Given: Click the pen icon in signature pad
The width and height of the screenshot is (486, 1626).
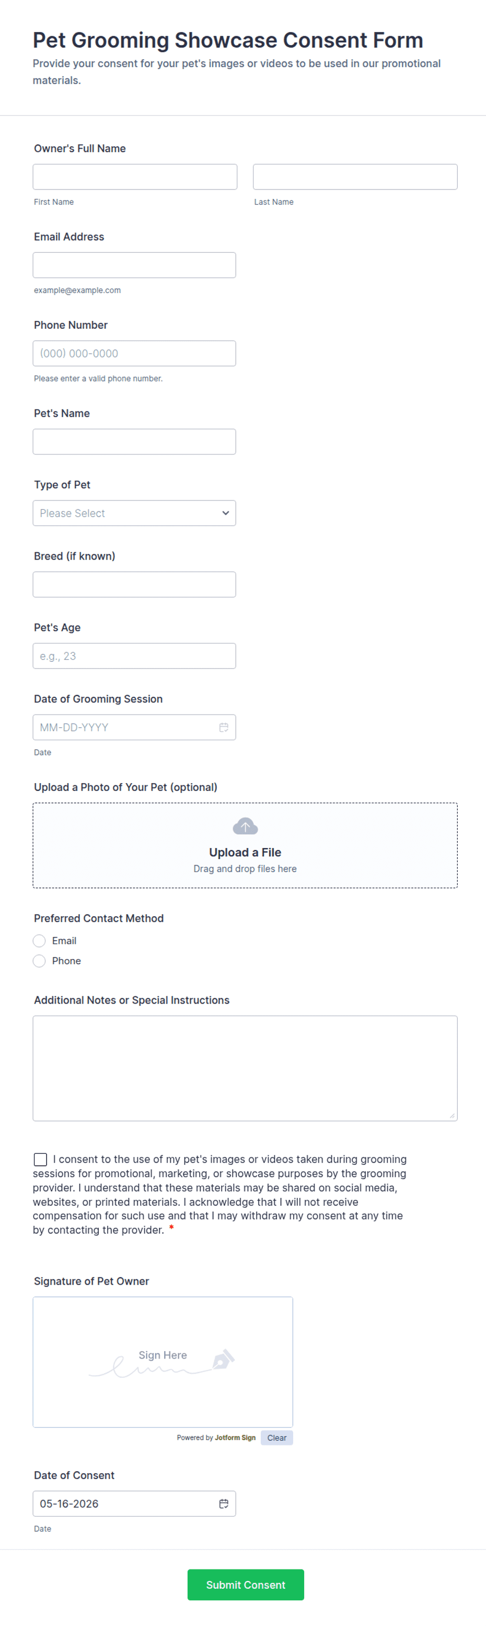Looking at the screenshot, I should click(223, 1358).
